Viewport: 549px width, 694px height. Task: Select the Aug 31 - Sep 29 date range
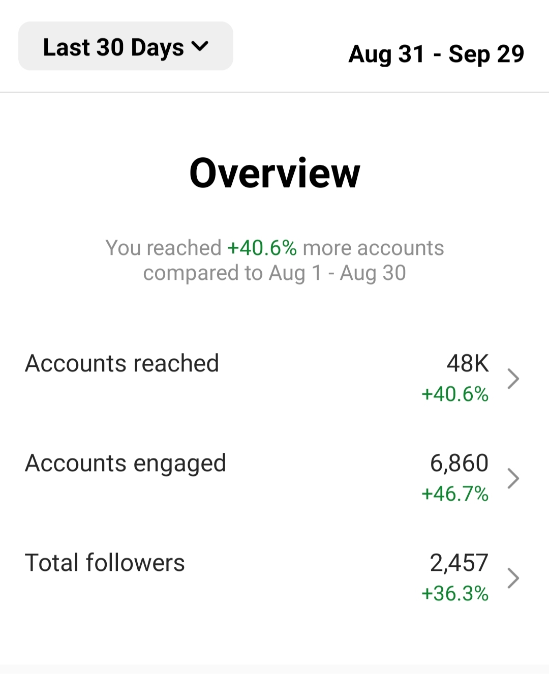tap(436, 54)
